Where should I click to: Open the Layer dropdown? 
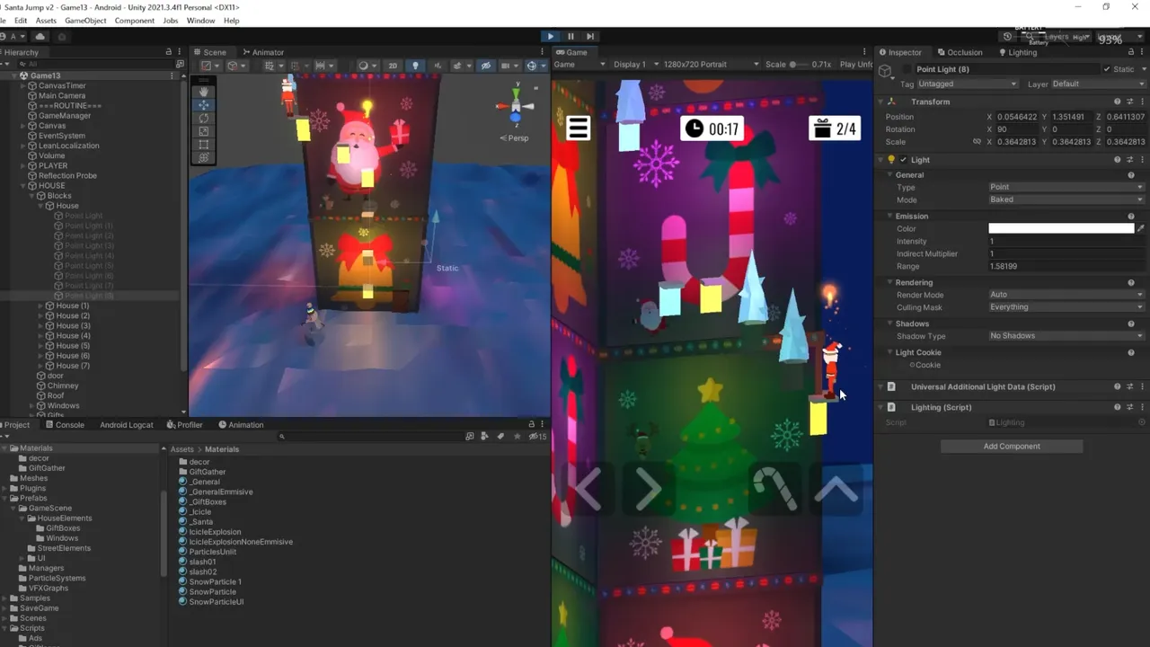pos(1097,84)
